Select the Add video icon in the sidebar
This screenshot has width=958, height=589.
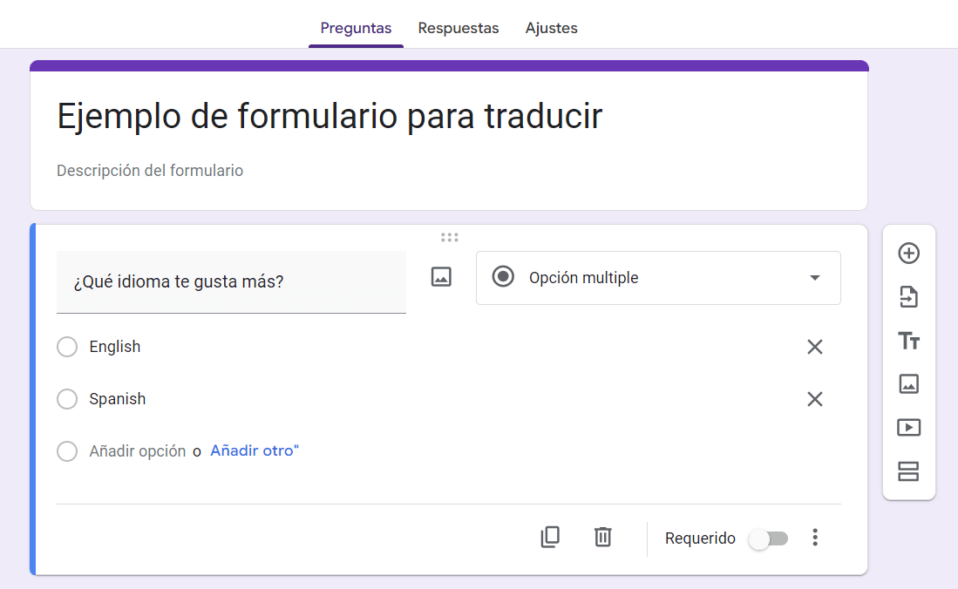coord(908,428)
